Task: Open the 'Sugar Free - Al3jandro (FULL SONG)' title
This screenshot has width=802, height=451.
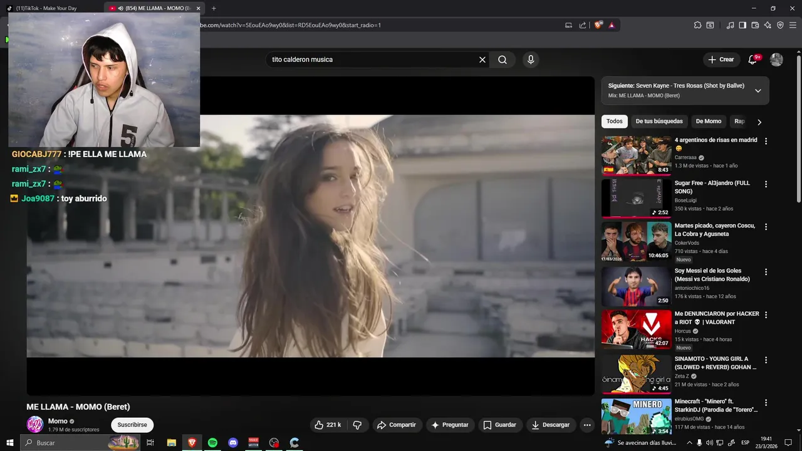Action: [x=712, y=187]
